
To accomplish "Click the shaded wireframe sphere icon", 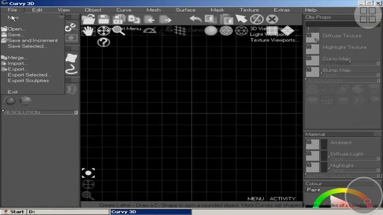I will coord(226,31).
